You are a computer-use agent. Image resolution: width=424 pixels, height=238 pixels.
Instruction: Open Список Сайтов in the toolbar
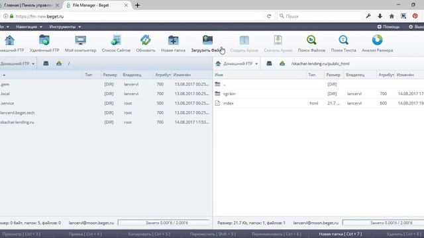point(116,40)
